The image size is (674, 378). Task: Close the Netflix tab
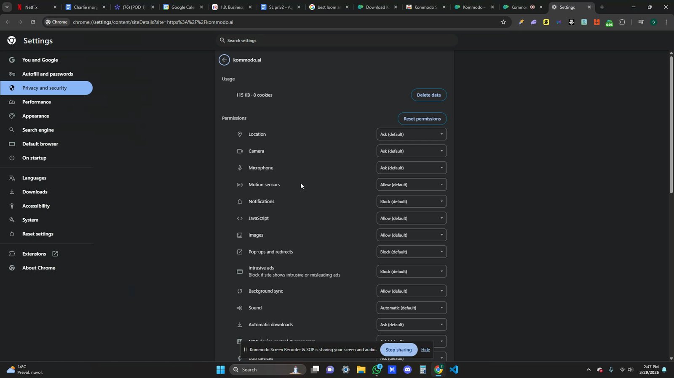55,7
